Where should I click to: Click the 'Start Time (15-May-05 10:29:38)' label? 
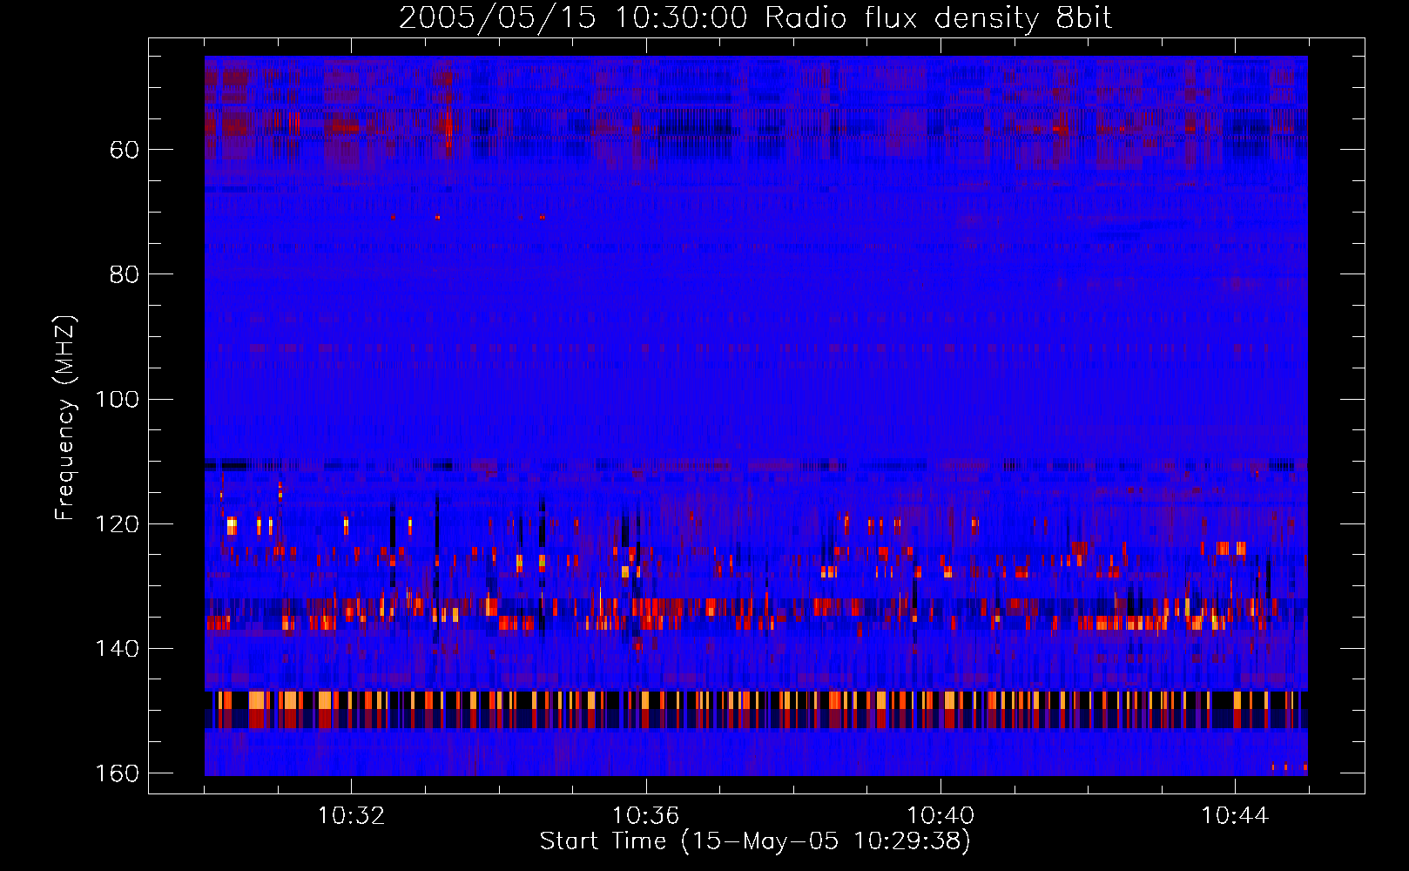pyautogui.click(x=755, y=841)
